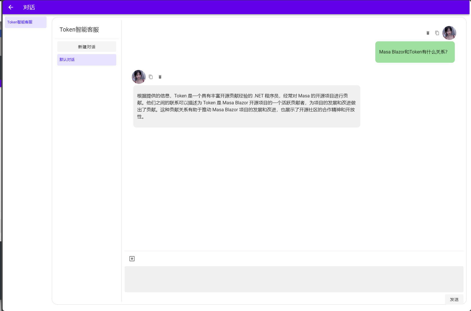Click the 对话 title in header
This screenshot has width=471, height=311.
[29, 7]
